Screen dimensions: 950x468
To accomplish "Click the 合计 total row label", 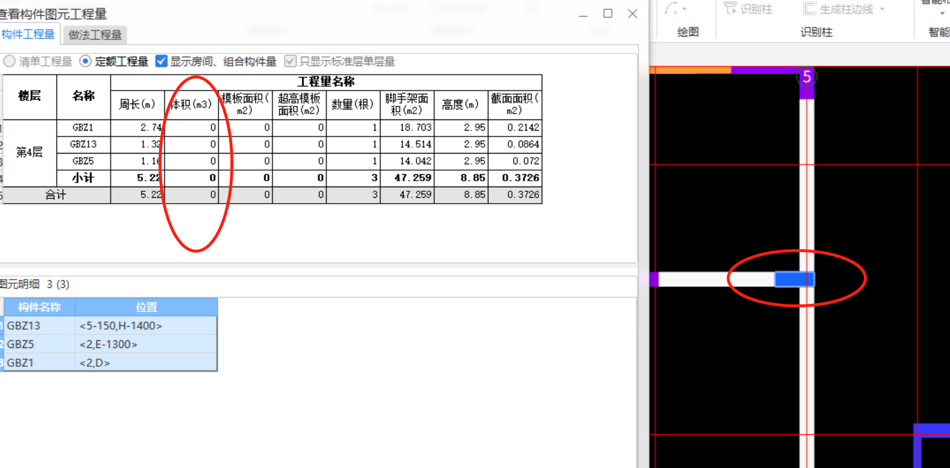I will [x=57, y=195].
